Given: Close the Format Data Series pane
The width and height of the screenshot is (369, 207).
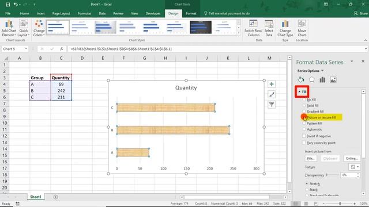Looking at the screenshot, I should tap(363, 62).
